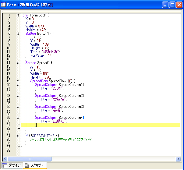Switch to the スクリプト tab
The width and height of the screenshot is (184, 170).
pyautogui.click(x=35, y=165)
